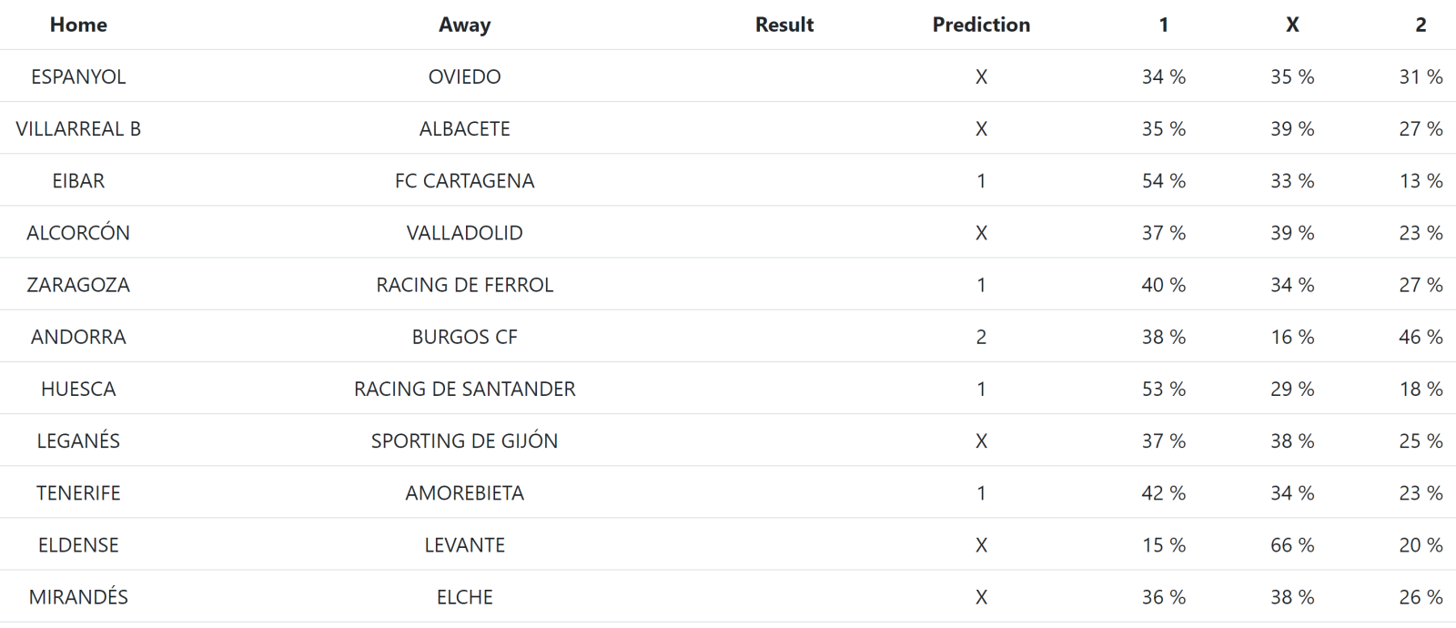Select SPORTING DE GIJÓN away cell
Screen dimensions: 1456x628
[x=464, y=441]
